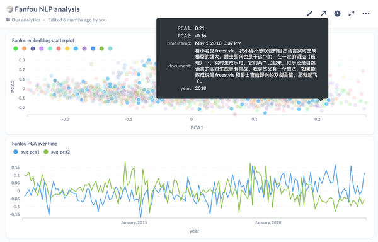The image size is (378, 242).
Task: Open the three-dot more options menu
Action: coord(365,13)
